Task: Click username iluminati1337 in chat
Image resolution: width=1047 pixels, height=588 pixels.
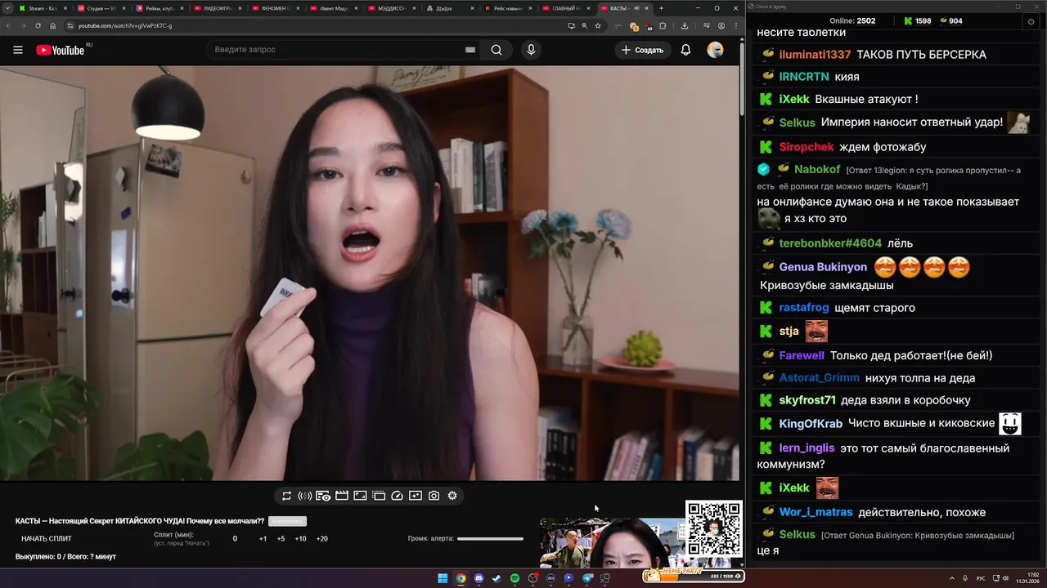Action: click(x=815, y=55)
